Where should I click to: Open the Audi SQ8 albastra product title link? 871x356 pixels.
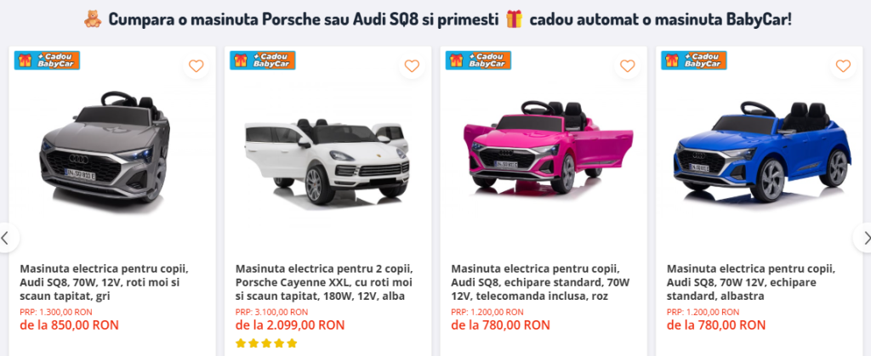click(x=751, y=282)
